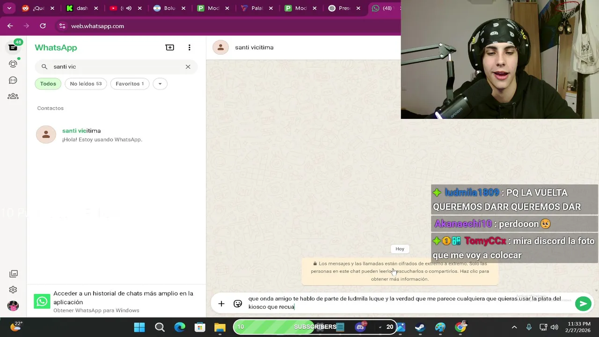The height and width of the screenshot is (337, 599).
Task: Open Chrome from taskbar
Action: (460, 327)
